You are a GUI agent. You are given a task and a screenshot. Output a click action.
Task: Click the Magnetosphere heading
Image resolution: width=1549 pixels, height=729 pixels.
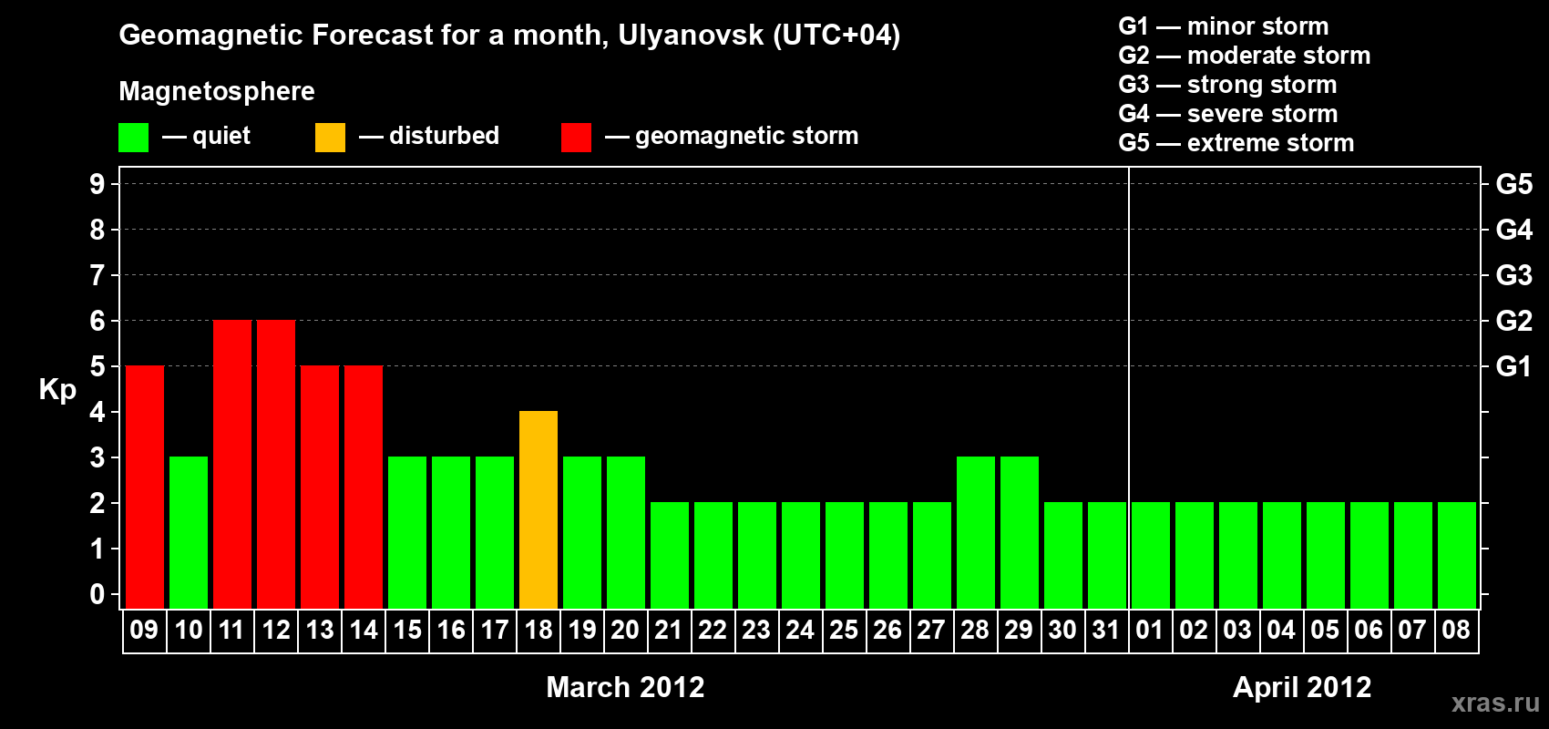tap(217, 92)
